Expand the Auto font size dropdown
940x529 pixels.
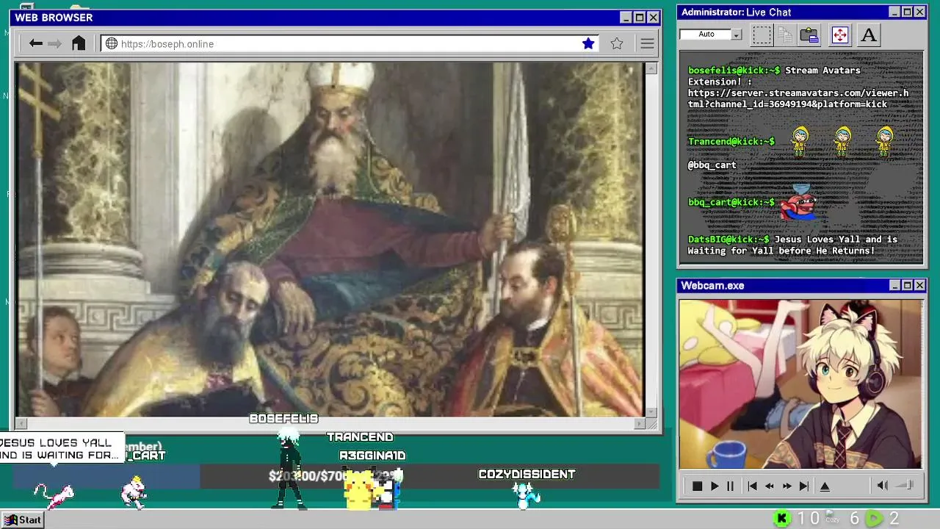(x=737, y=35)
